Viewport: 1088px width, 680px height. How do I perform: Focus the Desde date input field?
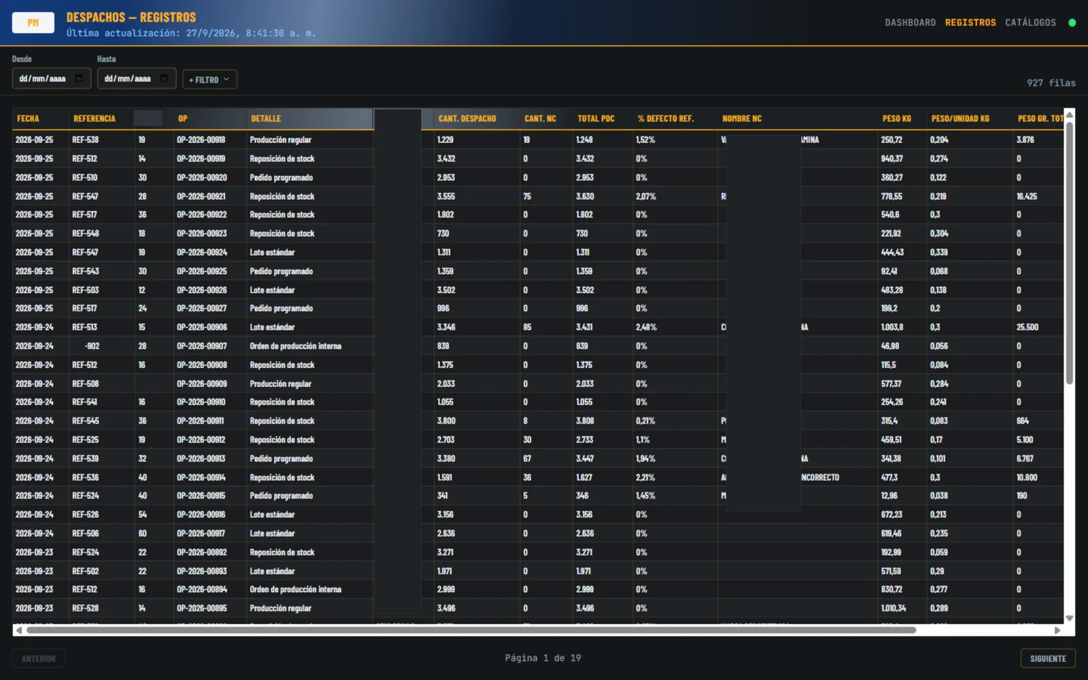click(x=52, y=78)
